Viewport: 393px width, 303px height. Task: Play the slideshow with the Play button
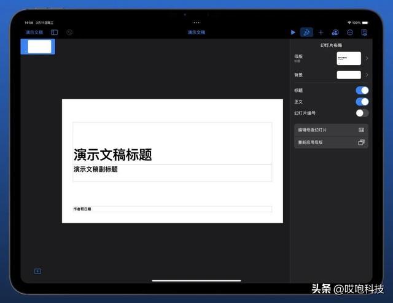(x=293, y=33)
